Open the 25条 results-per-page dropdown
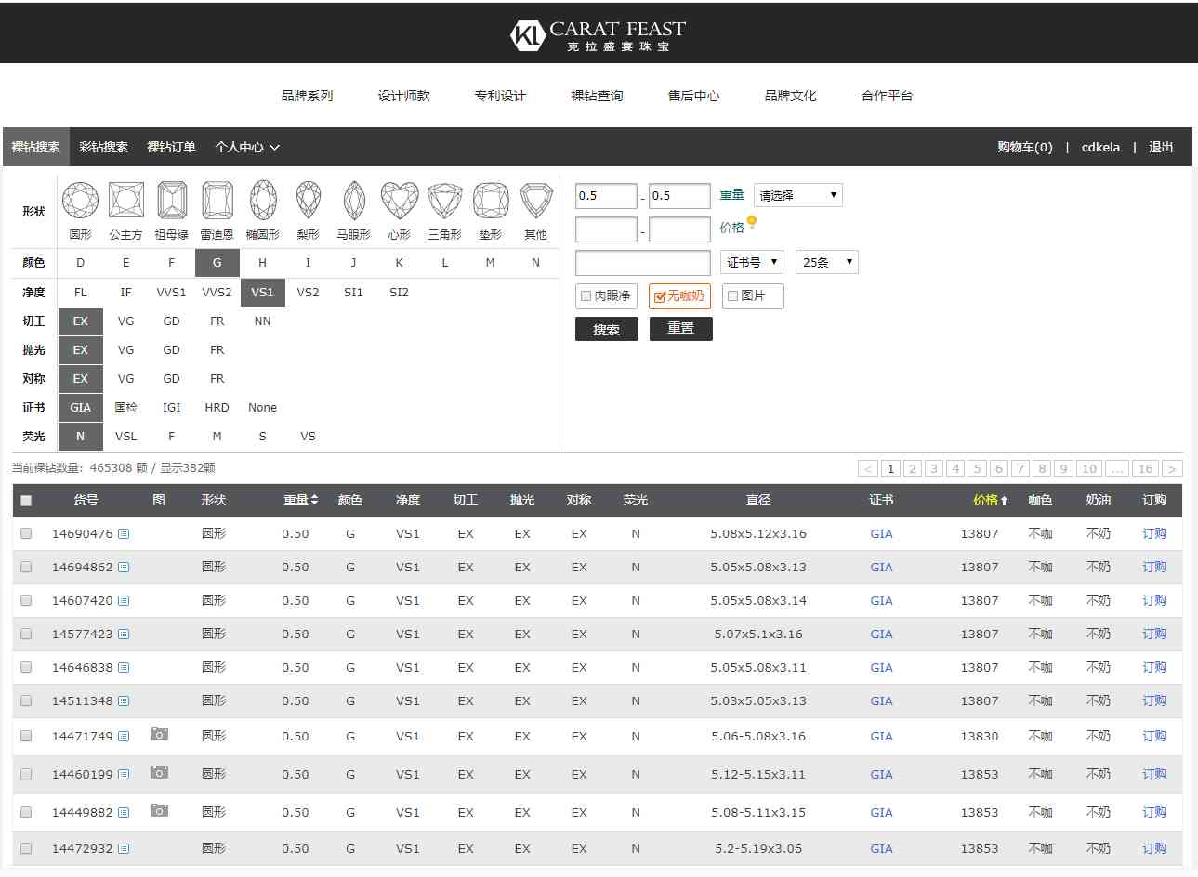The image size is (1198, 877). 826,263
